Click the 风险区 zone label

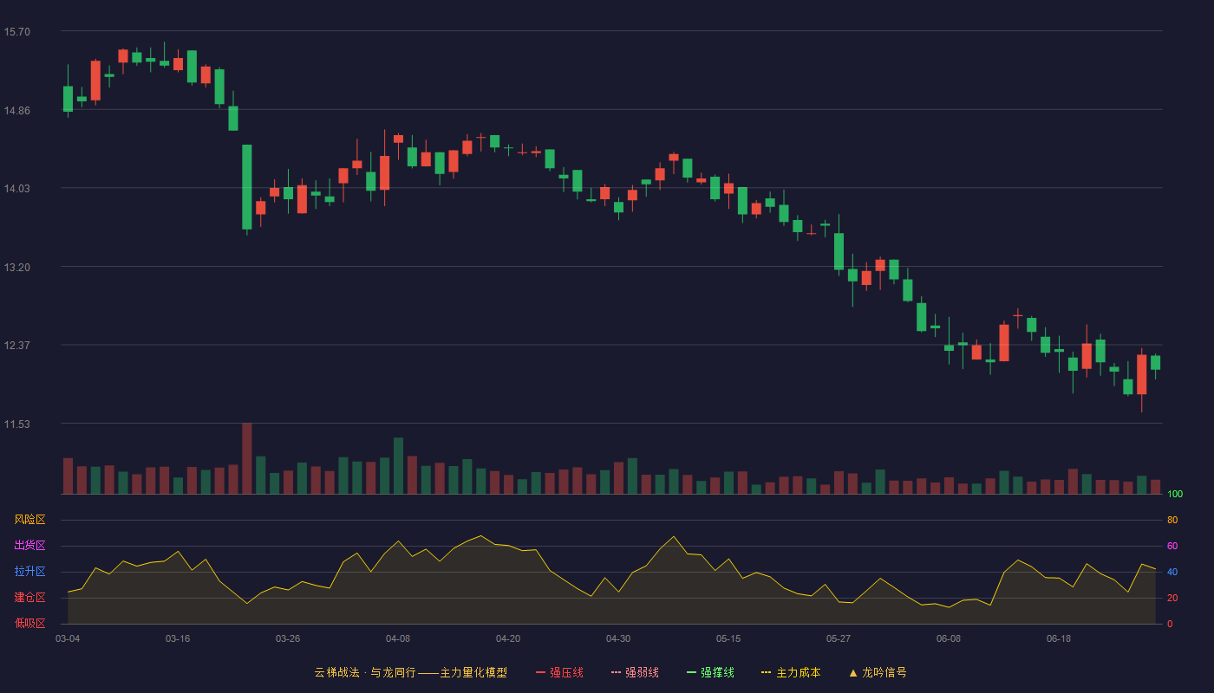point(29,520)
